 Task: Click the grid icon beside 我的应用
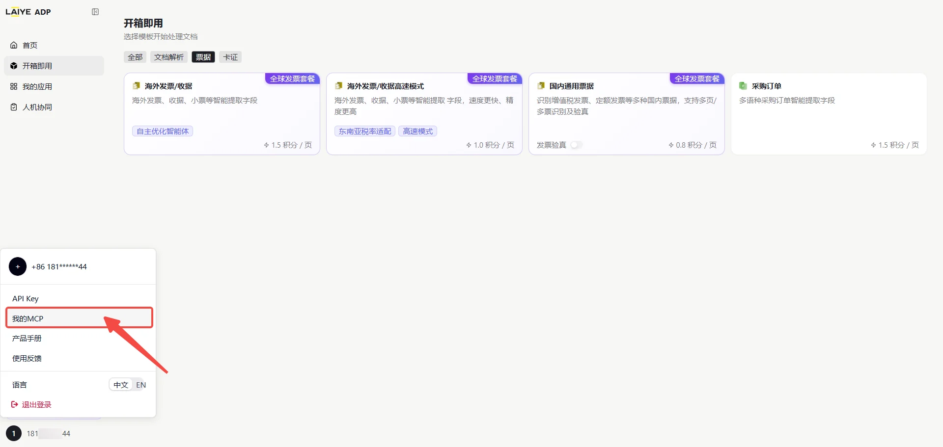14,86
